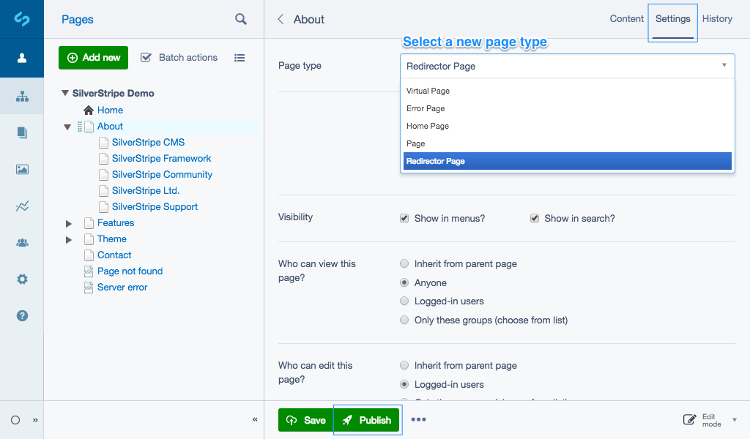Viewport: 750px width, 439px height.
Task: Click the list icon beside Batch actions
Action: 240,57
